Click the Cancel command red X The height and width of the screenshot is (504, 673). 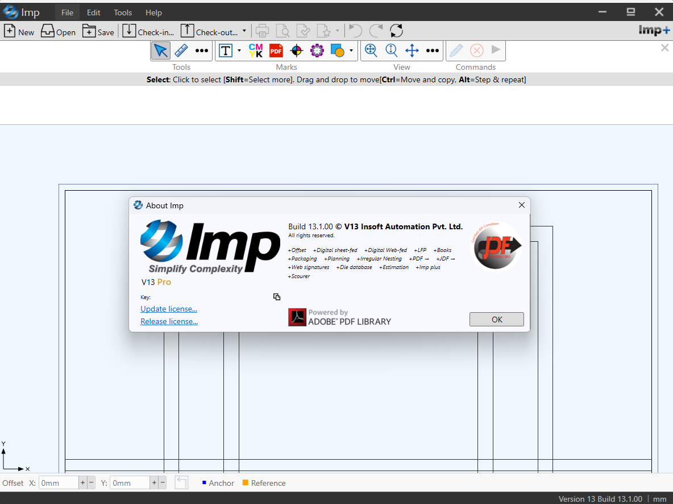[x=476, y=51]
